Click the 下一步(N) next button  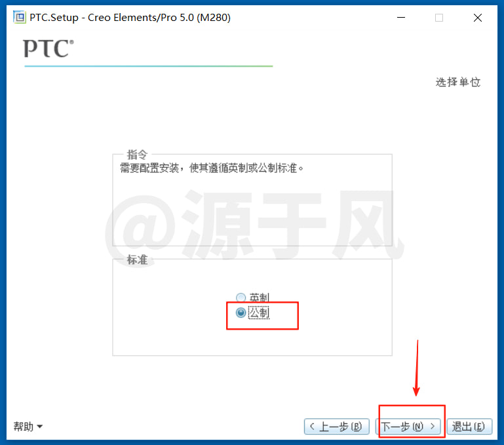pos(408,427)
